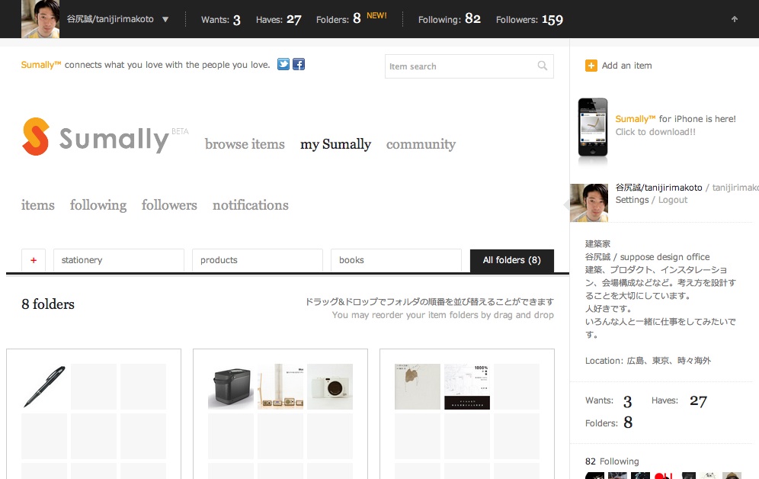The height and width of the screenshot is (479, 759).
Task: Click the Click to download!! link
Action: coord(655,132)
